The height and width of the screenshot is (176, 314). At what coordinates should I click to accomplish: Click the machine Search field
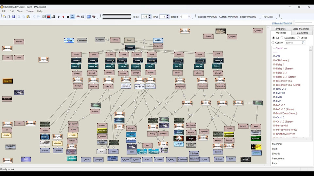coord(295,43)
